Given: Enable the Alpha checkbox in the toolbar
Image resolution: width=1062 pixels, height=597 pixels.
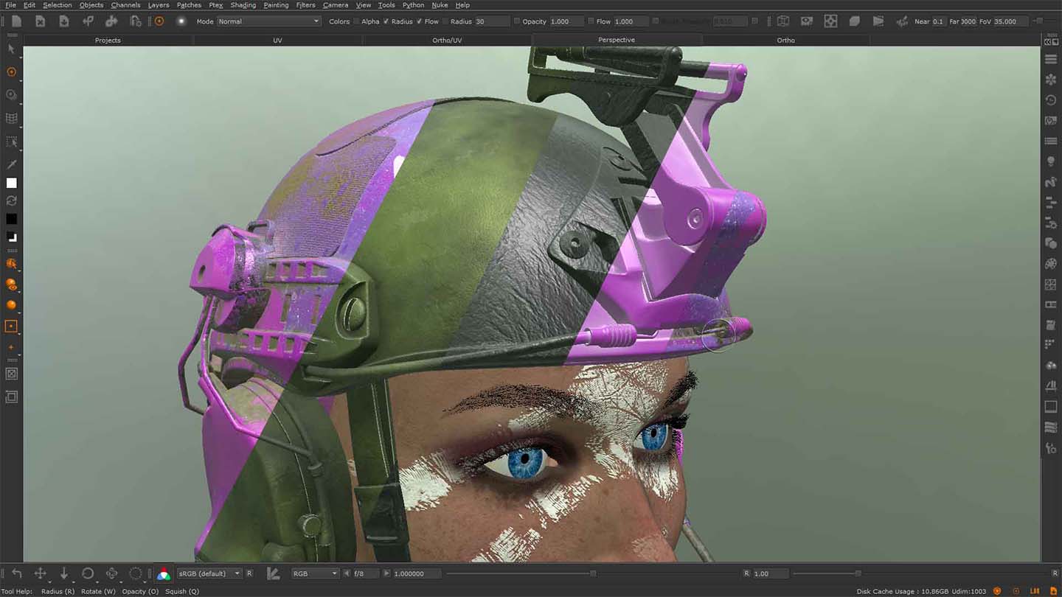Looking at the screenshot, I should point(355,21).
